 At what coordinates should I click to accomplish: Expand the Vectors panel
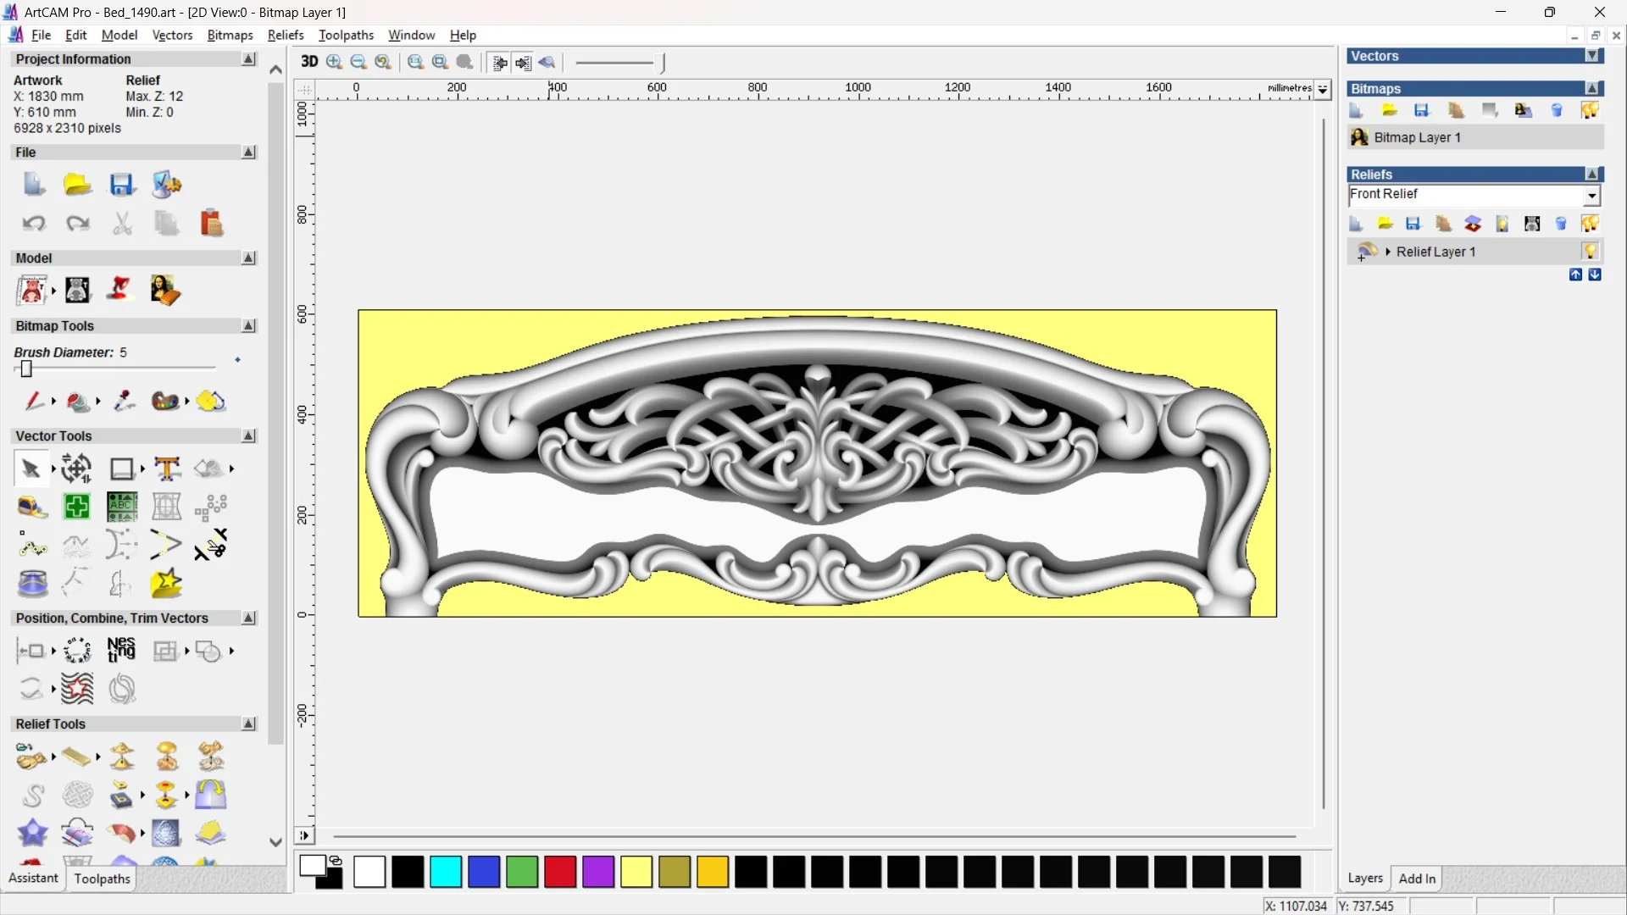click(x=1592, y=56)
